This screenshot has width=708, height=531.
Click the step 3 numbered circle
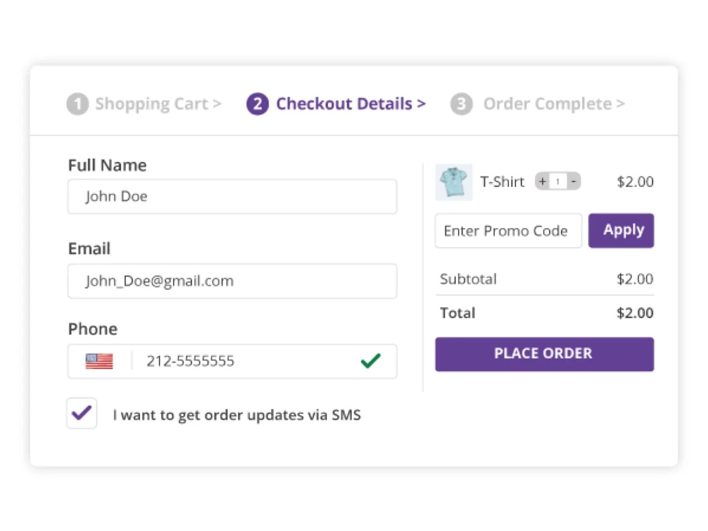461,104
